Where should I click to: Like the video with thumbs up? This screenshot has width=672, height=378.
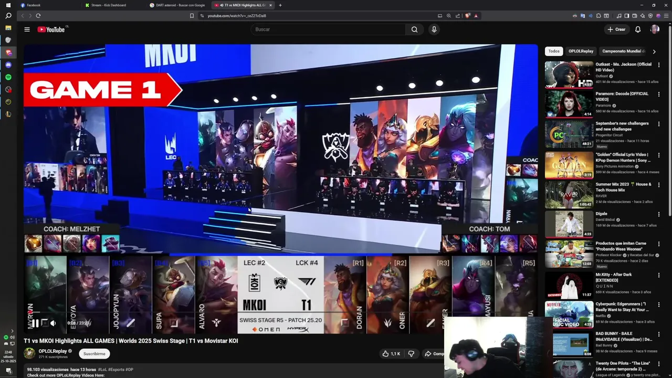392,354
